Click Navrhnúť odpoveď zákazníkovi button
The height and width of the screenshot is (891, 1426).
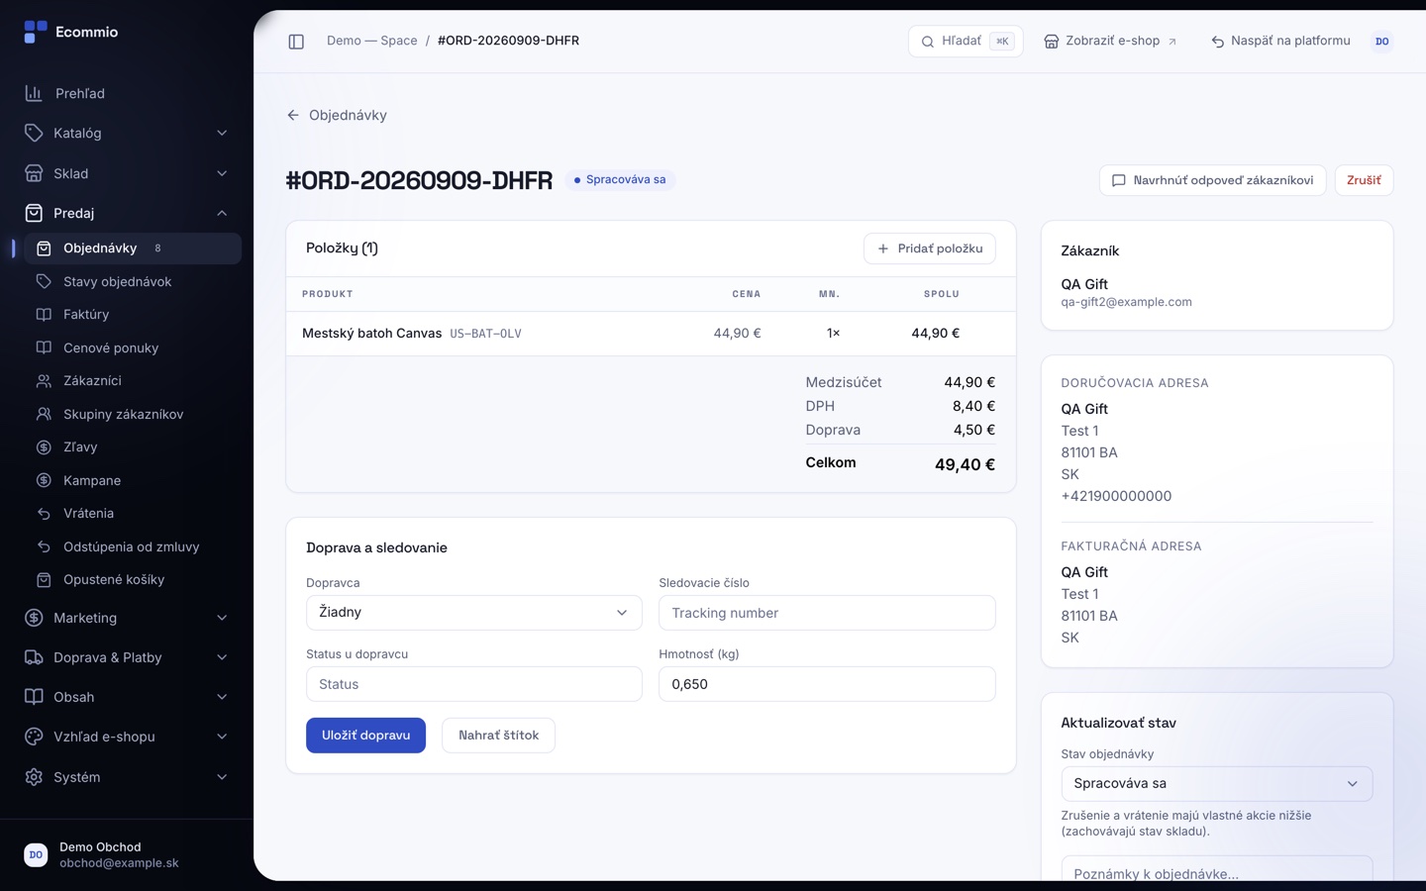(1212, 180)
